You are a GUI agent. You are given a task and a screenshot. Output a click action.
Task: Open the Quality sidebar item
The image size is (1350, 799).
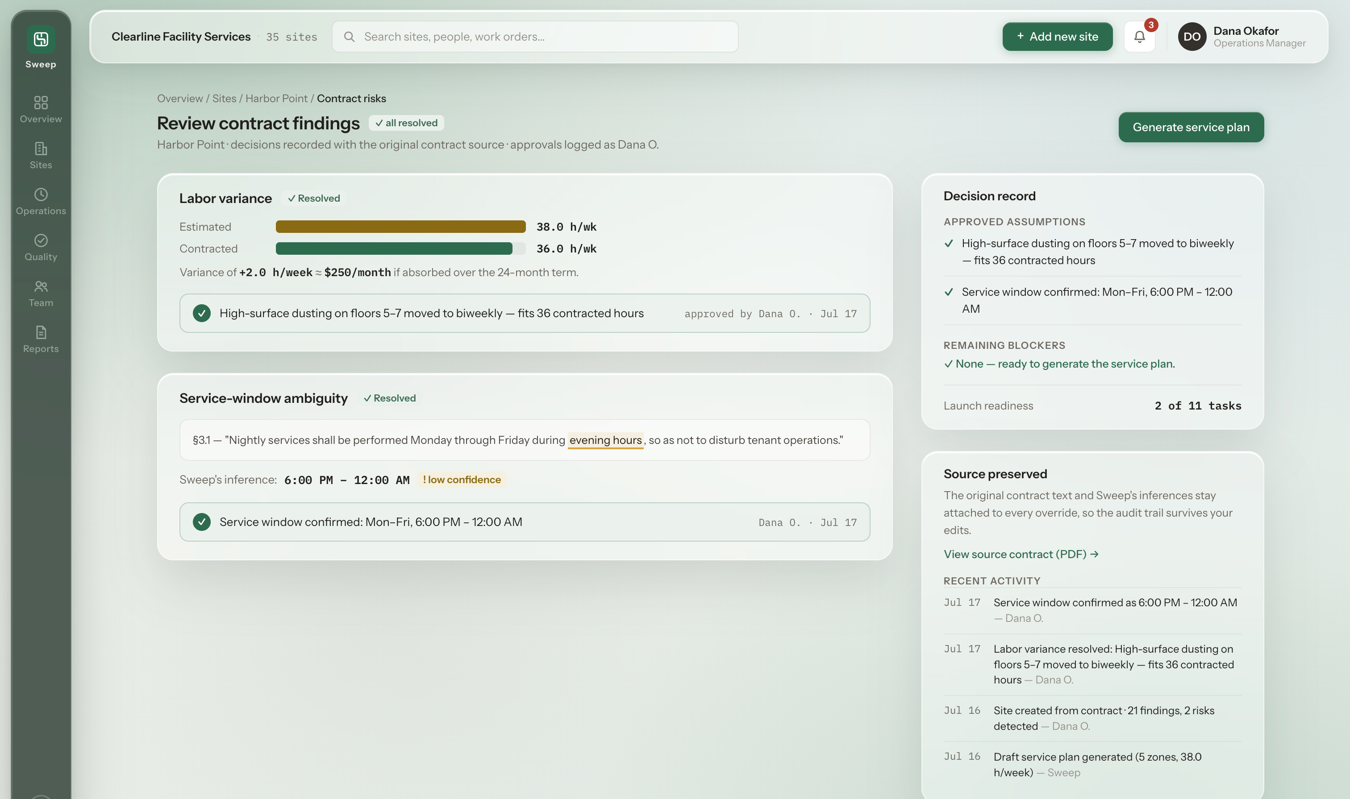coord(41,248)
